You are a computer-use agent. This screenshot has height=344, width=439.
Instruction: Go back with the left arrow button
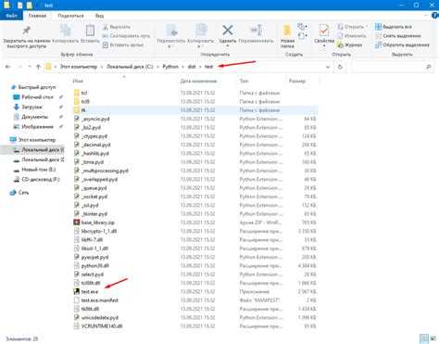pyautogui.click(x=8, y=67)
